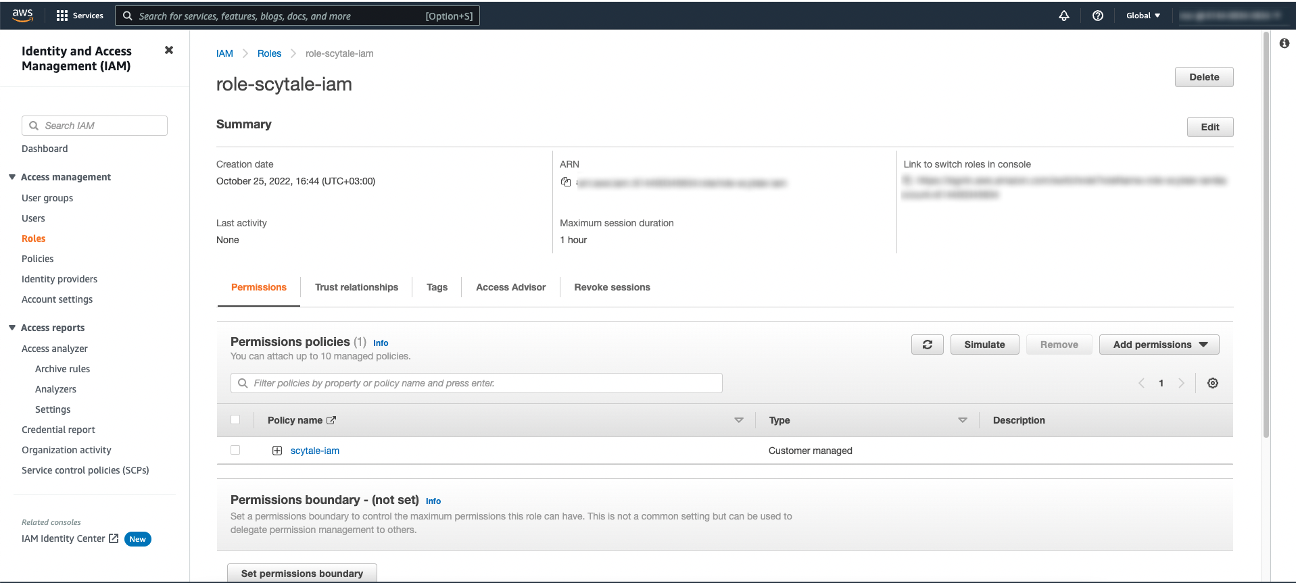Open Dashboard in the sidebar
Viewport: 1296px width, 583px height.
[x=45, y=149]
